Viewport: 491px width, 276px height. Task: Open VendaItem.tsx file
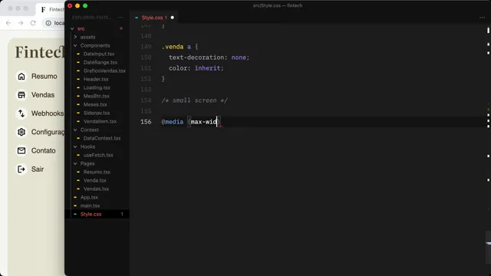pyautogui.click(x=100, y=121)
